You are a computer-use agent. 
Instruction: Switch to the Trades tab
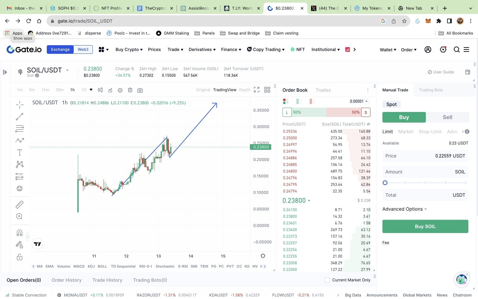coord(323,90)
